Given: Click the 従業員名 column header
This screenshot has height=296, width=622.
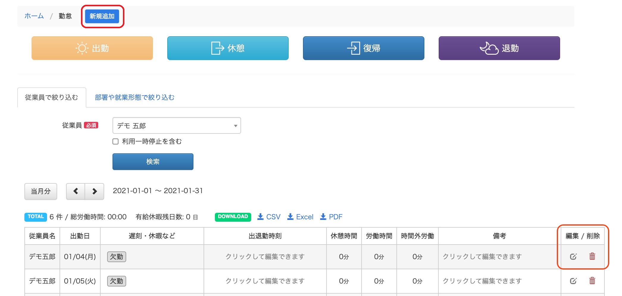Looking at the screenshot, I should [x=42, y=236].
